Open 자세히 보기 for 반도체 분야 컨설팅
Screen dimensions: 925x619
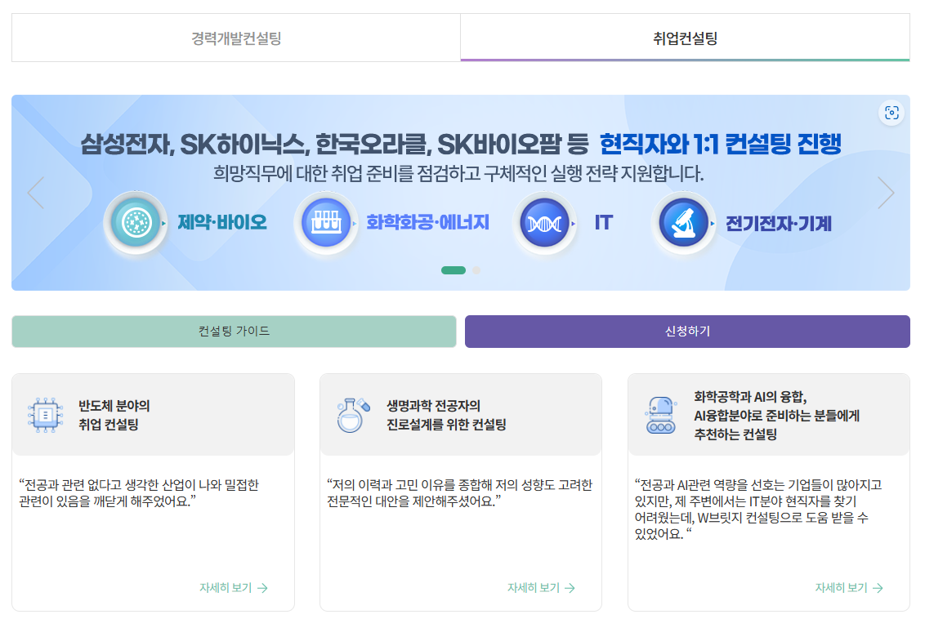pyautogui.click(x=234, y=588)
